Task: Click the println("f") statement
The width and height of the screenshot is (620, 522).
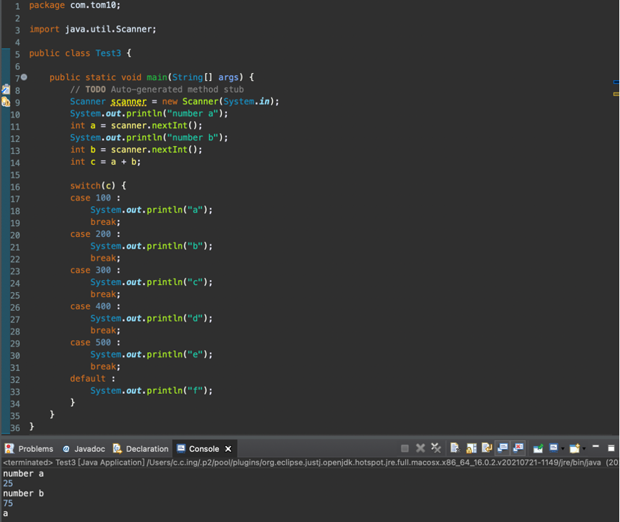Action: [x=152, y=391]
